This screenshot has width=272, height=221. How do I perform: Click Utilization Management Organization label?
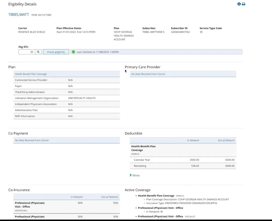click(x=37, y=98)
